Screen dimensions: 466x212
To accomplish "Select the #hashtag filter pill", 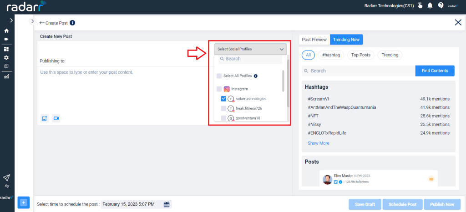I will pyautogui.click(x=331, y=55).
